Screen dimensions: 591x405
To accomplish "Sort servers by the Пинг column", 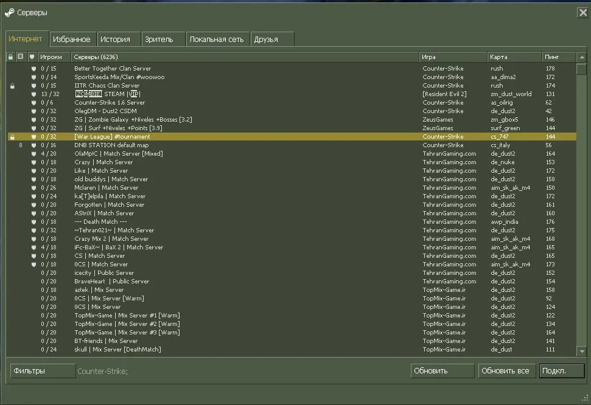I will [x=559, y=57].
